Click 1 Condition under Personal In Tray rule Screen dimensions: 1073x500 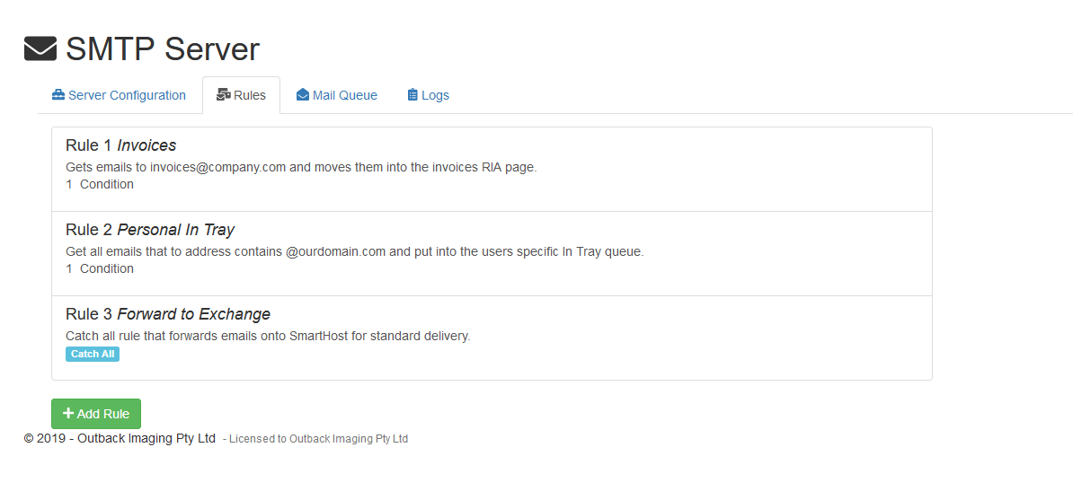(x=100, y=268)
